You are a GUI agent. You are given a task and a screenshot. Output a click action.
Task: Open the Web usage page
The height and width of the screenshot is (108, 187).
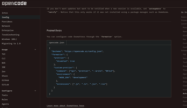pos(4,63)
